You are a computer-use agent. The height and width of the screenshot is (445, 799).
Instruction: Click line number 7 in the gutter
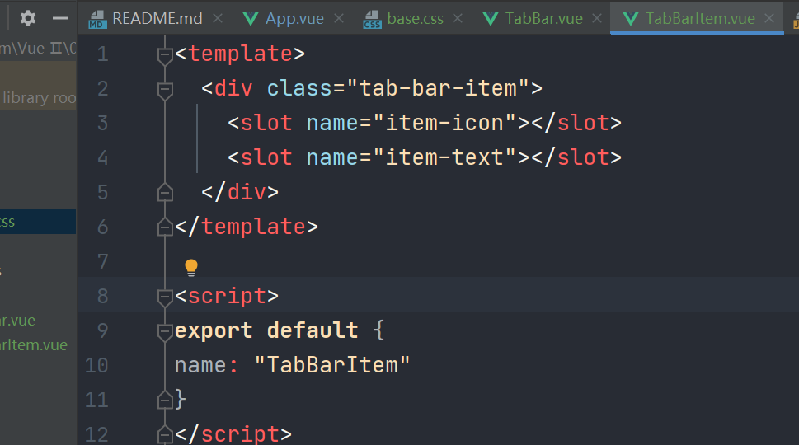(x=102, y=262)
